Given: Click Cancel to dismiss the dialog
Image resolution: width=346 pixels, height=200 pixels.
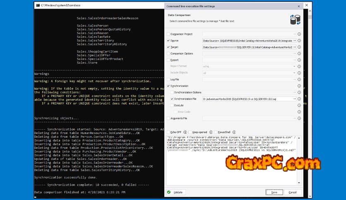Looking at the screenshot, I should point(293,192).
